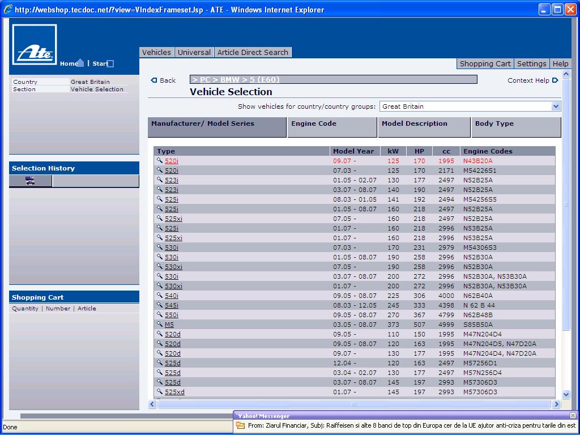Click the scroll down arrow of vehicle list
The image size is (580, 435).
(566, 394)
